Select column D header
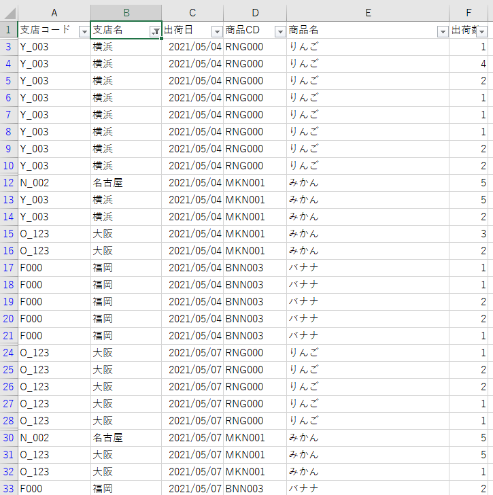This screenshot has width=493, height=495. [255, 12]
